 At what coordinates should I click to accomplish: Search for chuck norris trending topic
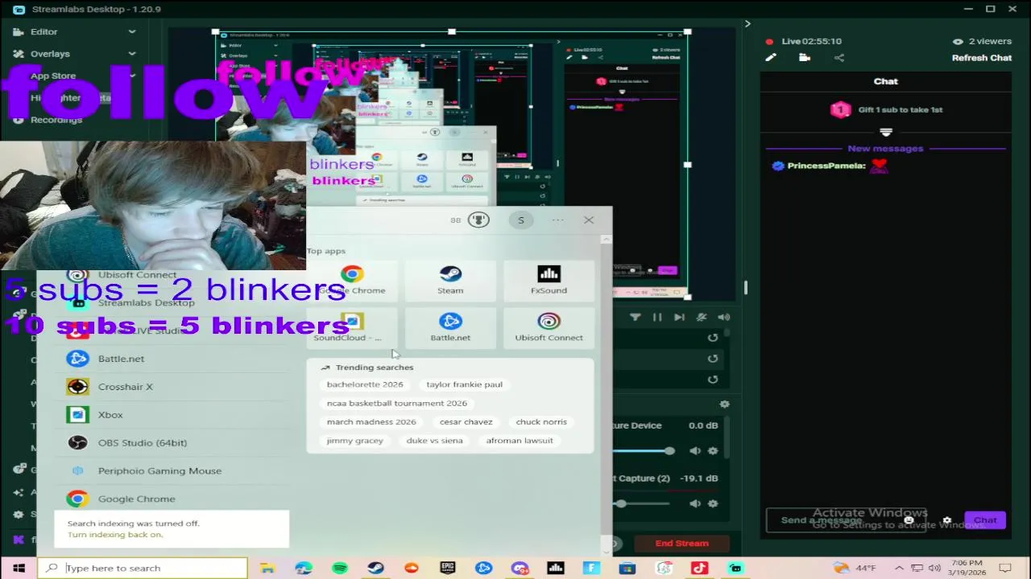541,421
